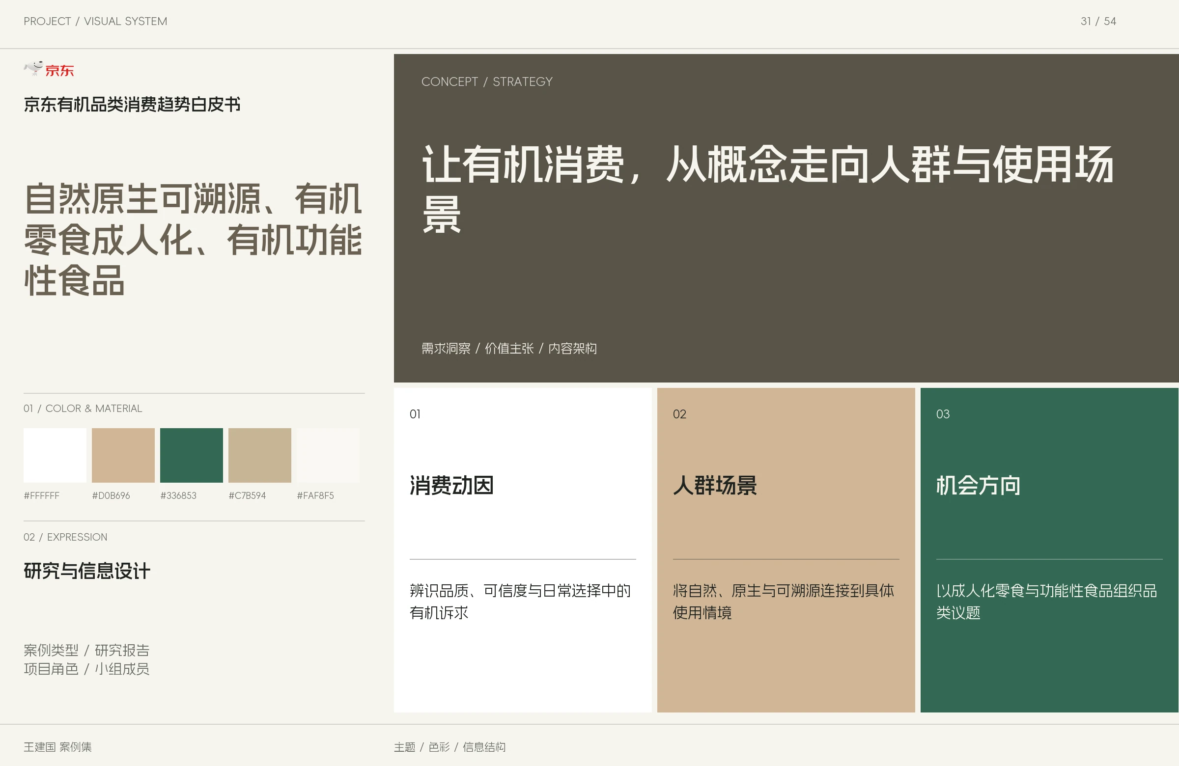The height and width of the screenshot is (766, 1179).
Task: Click the 02 / EXPRESSION label
Action: 65,537
